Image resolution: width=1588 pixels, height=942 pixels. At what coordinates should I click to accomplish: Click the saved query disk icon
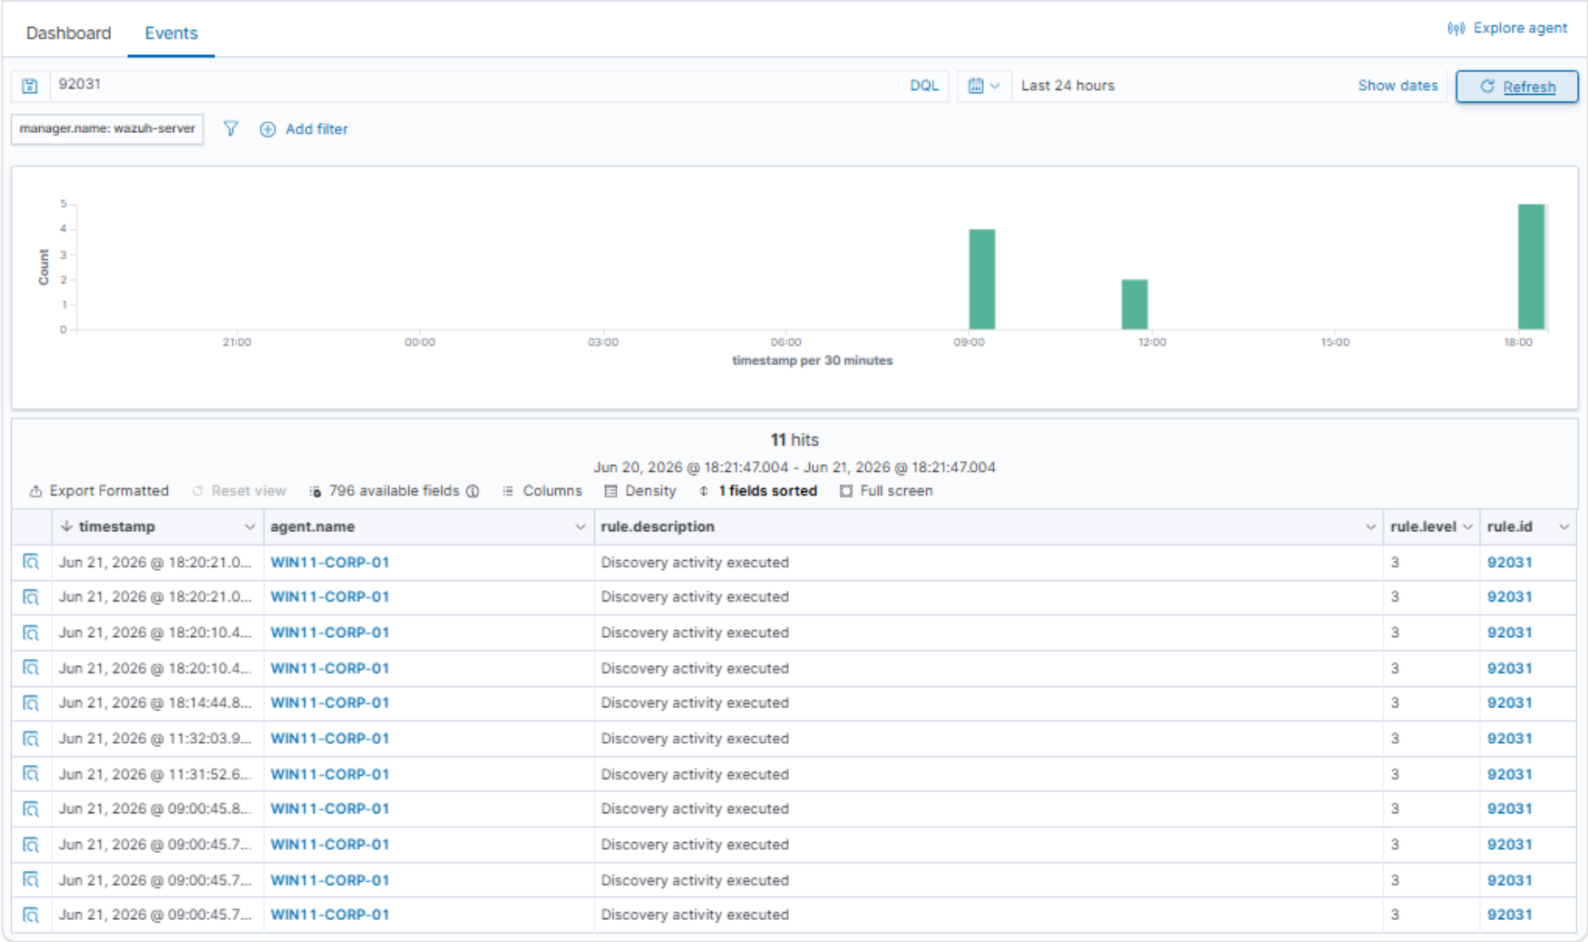point(30,86)
